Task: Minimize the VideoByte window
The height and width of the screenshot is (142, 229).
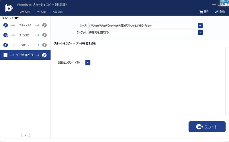Action: pyautogui.click(x=214, y=4)
